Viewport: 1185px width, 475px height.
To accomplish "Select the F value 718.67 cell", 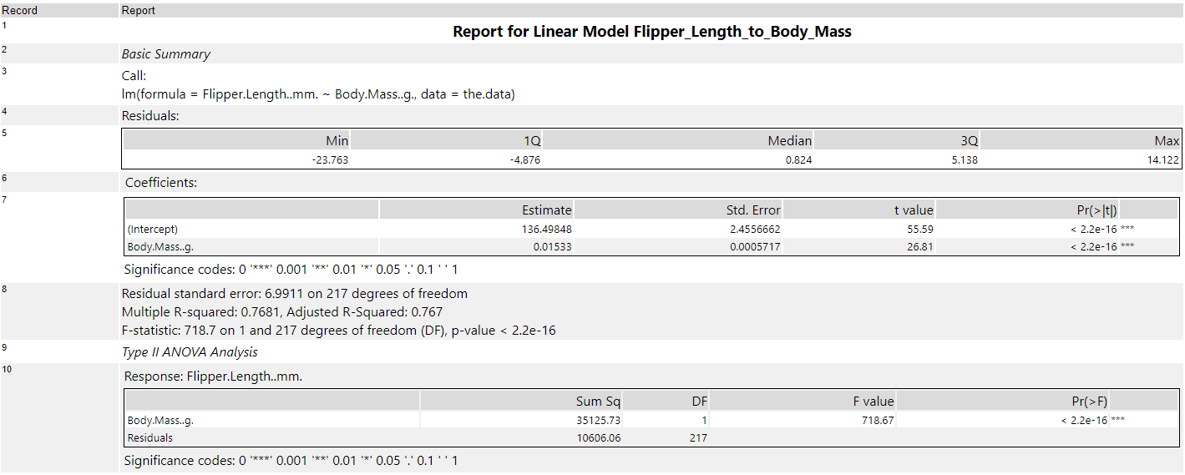I will (x=877, y=421).
